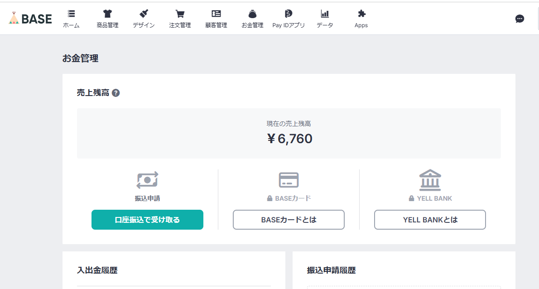Open 顧客管理 customer list icon
The image size is (539, 289).
[x=216, y=14]
